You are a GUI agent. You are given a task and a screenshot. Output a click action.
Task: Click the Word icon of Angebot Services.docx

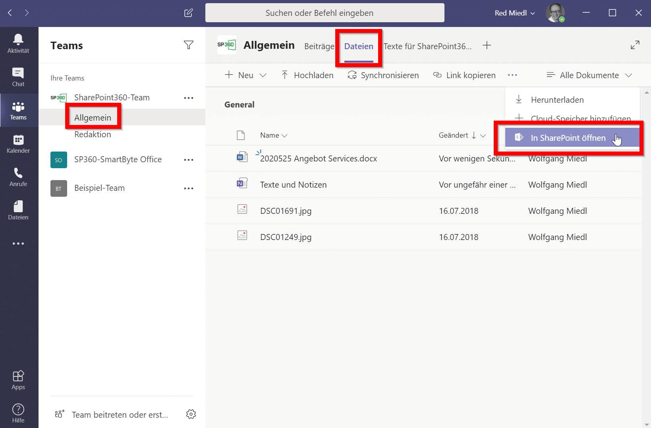[x=242, y=157]
